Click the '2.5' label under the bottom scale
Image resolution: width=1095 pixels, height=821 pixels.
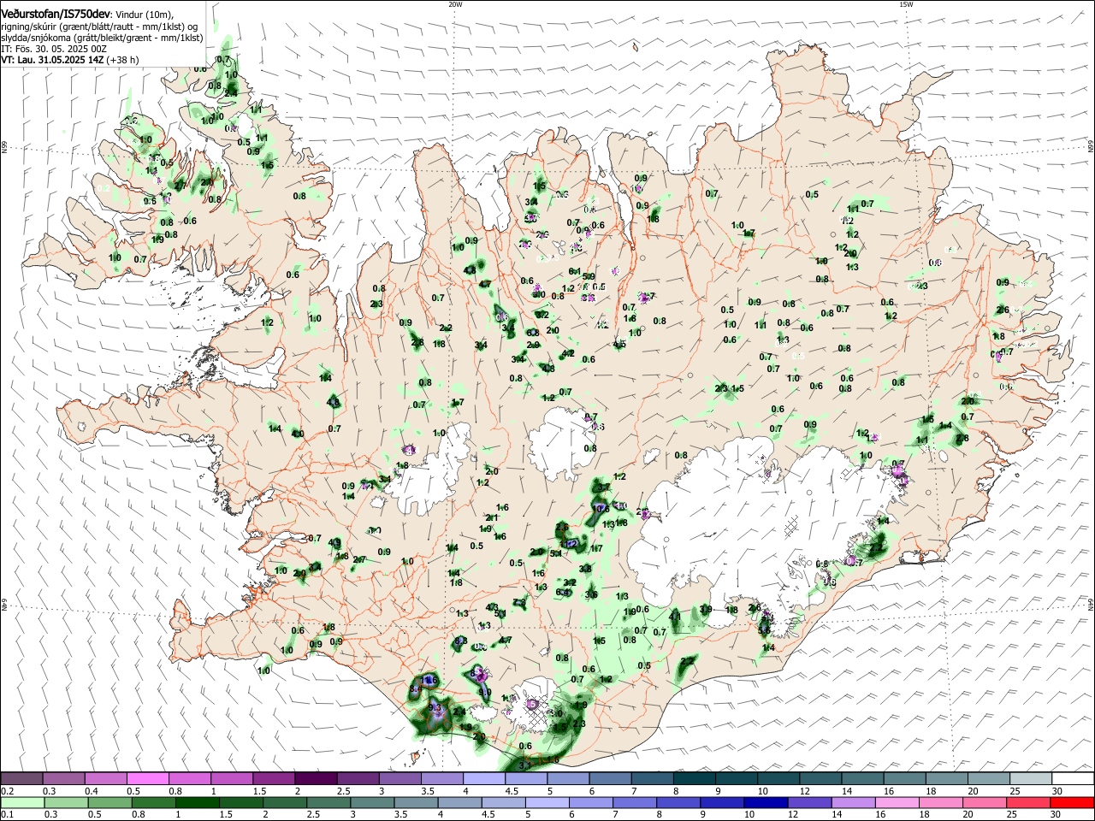click(312, 815)
